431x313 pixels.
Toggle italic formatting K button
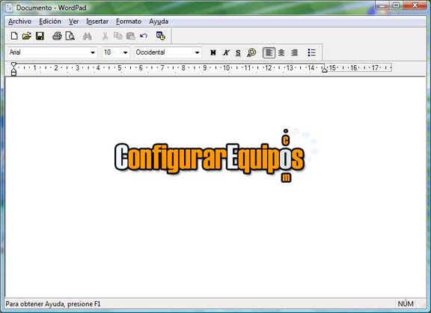click(x=226, y=52)
